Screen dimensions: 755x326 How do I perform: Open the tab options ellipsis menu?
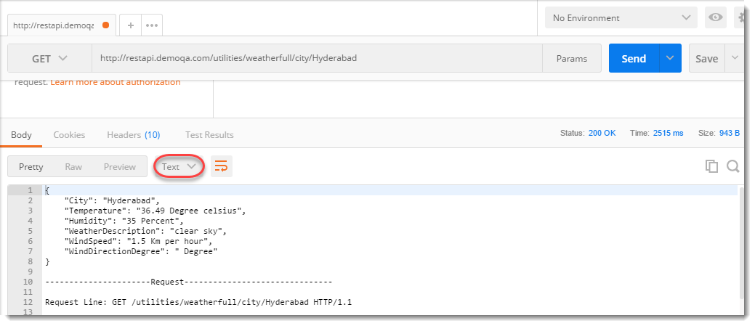(x=152, y=25)
